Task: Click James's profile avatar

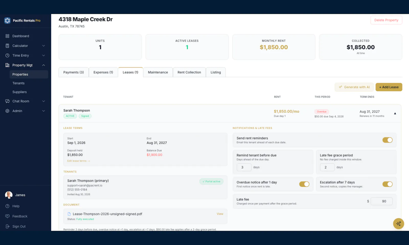Action: pyautogui.click(x=9, y=195)
